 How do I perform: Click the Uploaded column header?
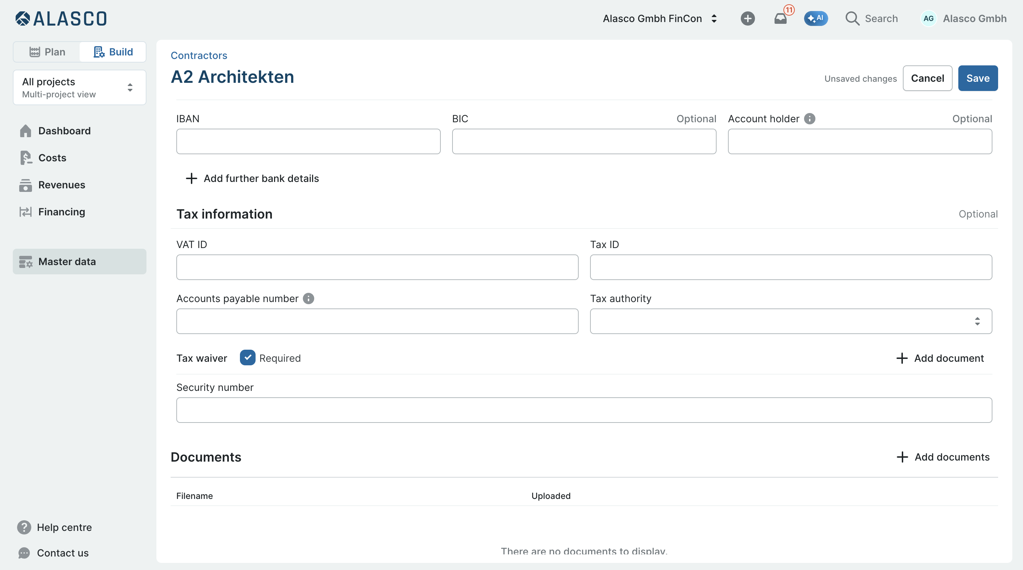(551, 496)
